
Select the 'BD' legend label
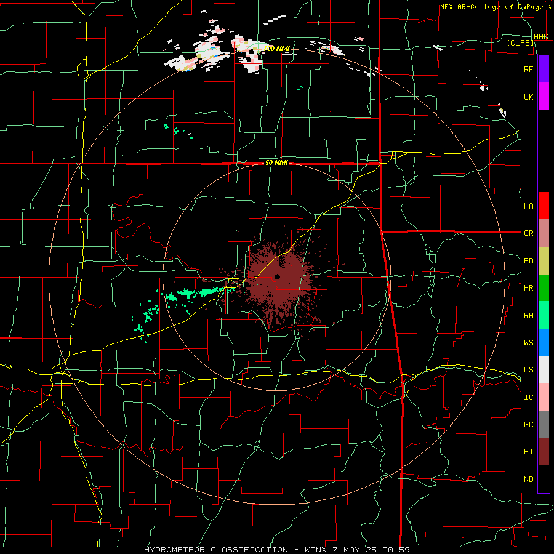(x=528, y=261)
